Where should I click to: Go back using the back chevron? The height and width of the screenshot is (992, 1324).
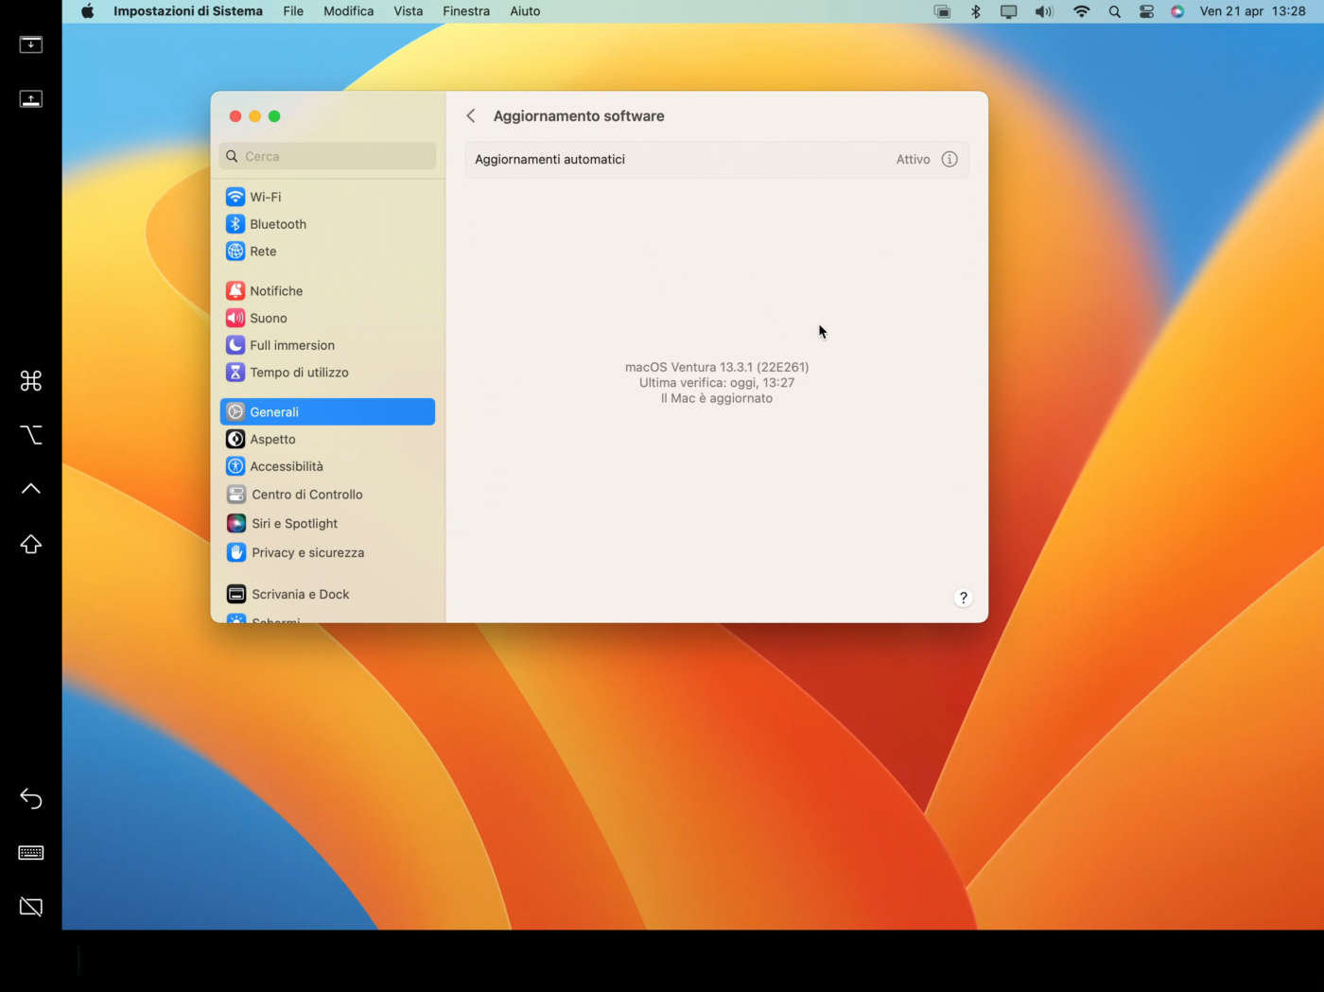471,116
